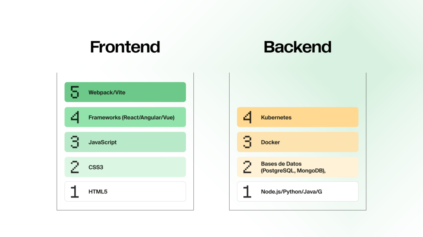Click the number 1 icon beside Node.js/Python/Java
This screenshot has height=237, width=423.
(247, 192)
